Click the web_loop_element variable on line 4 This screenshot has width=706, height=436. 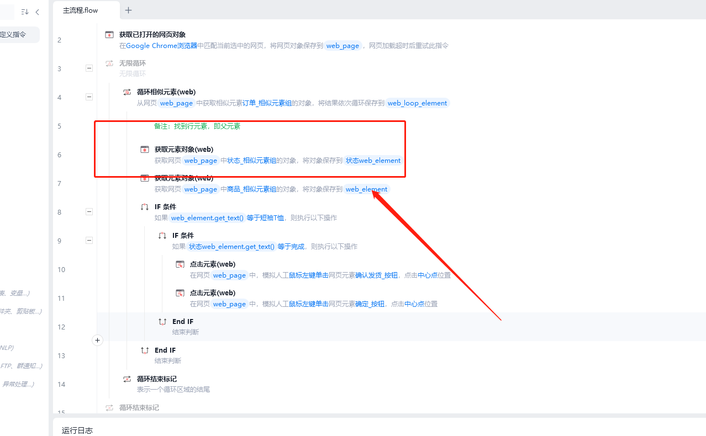[x=417, y=103]
